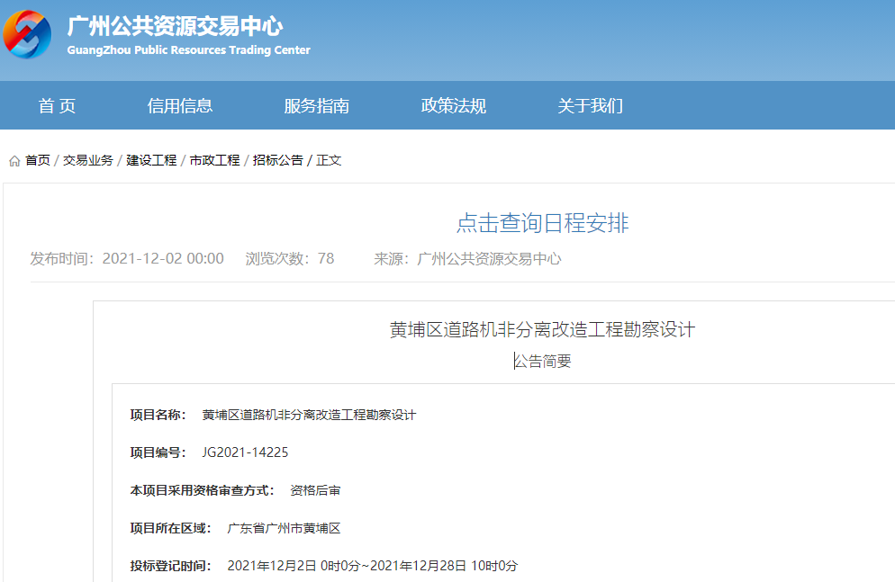
Task: Open the 首页 main navigation item
Action: [57, 106]
